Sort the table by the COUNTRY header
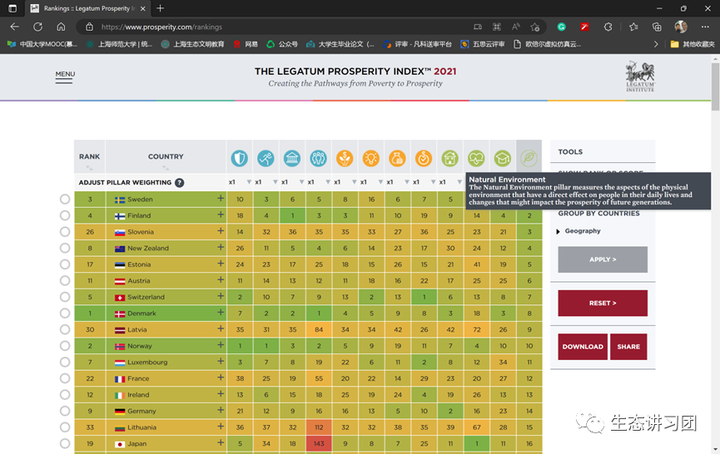Screen dimensions: 720x454 click(x=166, y=157)
